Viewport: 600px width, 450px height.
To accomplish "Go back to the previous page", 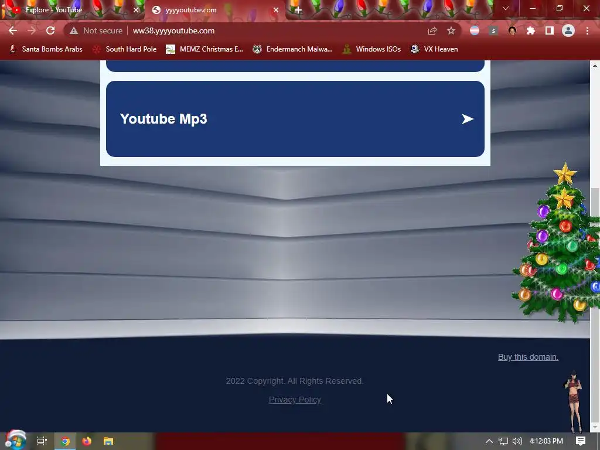I will (x=13, y=30).
